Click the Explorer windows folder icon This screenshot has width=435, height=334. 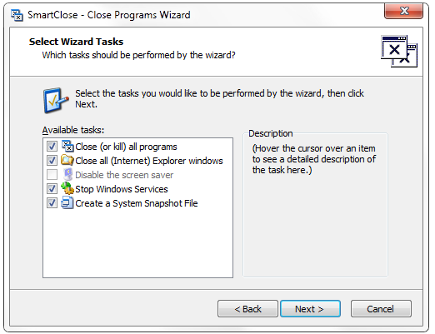[x=67, y=161]
